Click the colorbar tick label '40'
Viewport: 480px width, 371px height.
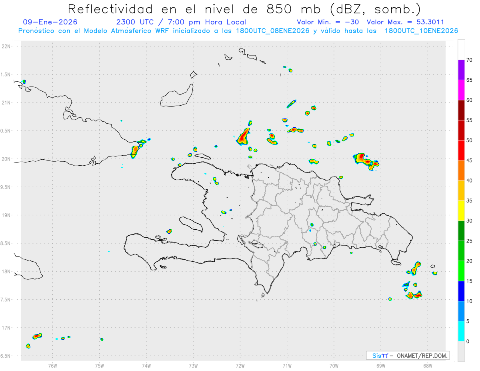(x=470, y=180)
